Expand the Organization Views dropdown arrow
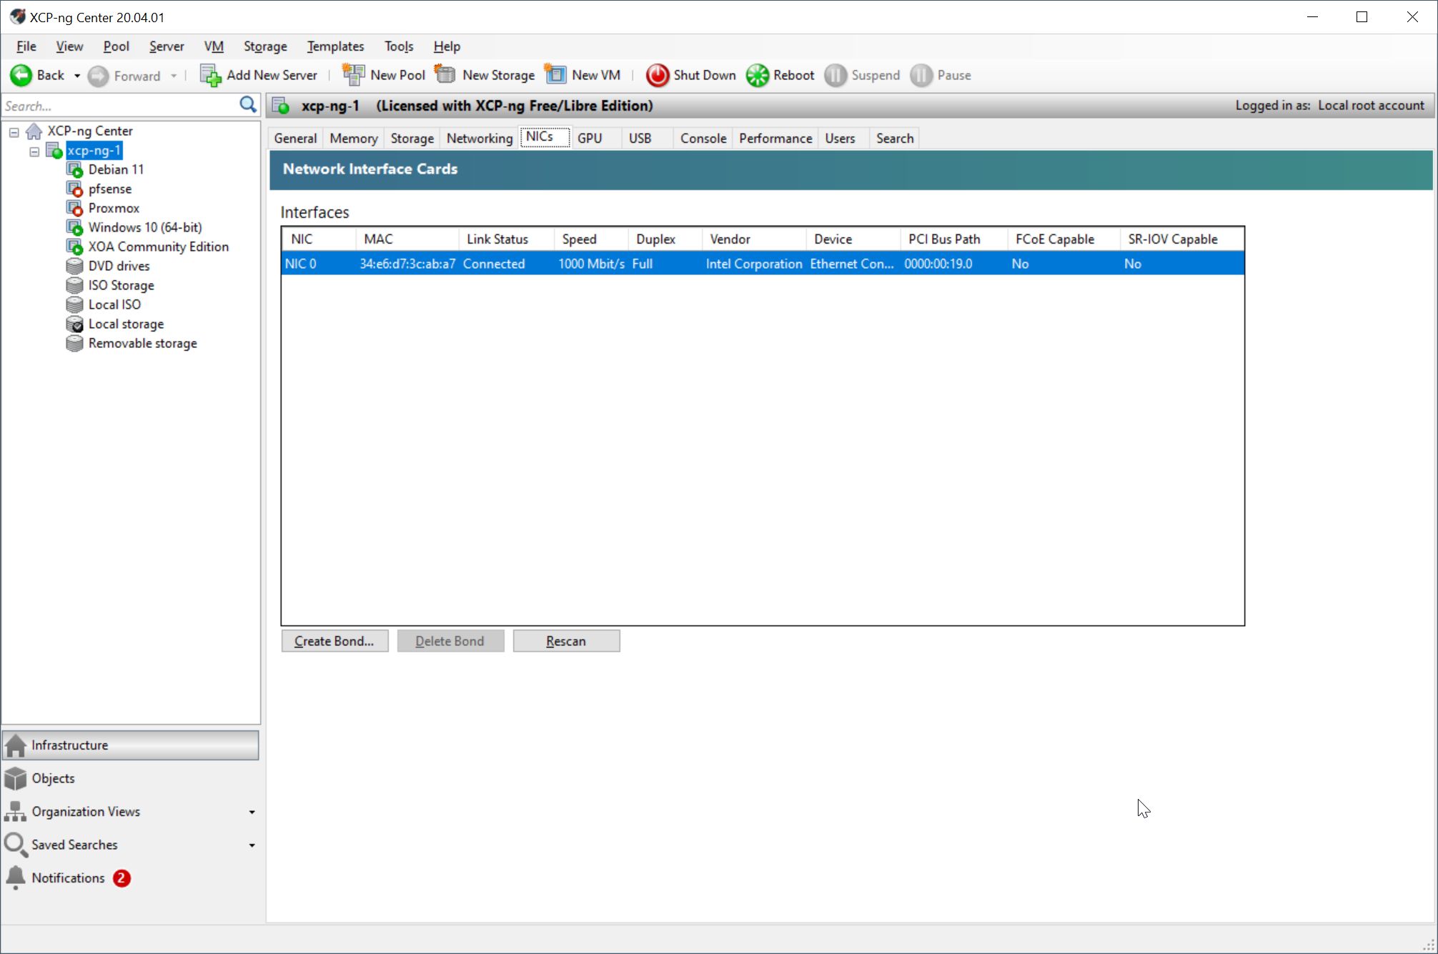Viewport: 1438px width, 954px height. pyautogui.click(x=252, y=813)
